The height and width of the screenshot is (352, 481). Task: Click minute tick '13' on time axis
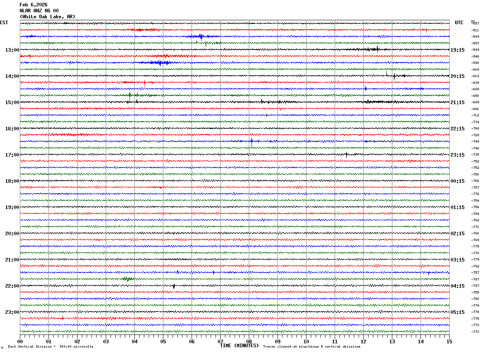(x=392, y=341)
